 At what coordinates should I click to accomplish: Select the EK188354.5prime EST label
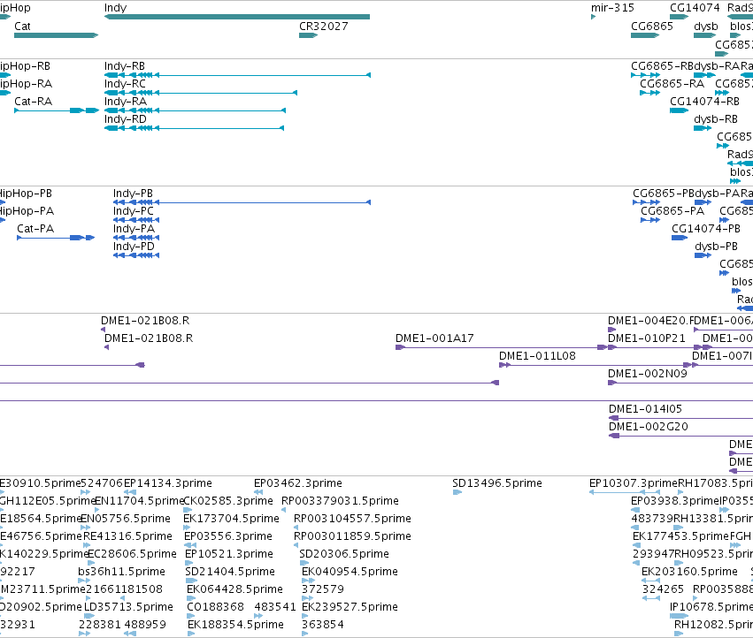click(235, 625)
